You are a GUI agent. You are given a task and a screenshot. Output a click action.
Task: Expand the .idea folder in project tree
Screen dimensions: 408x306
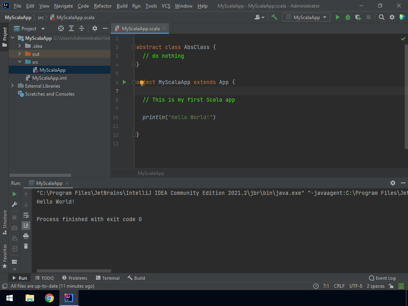pyautogui.click(x=19, y=46)
